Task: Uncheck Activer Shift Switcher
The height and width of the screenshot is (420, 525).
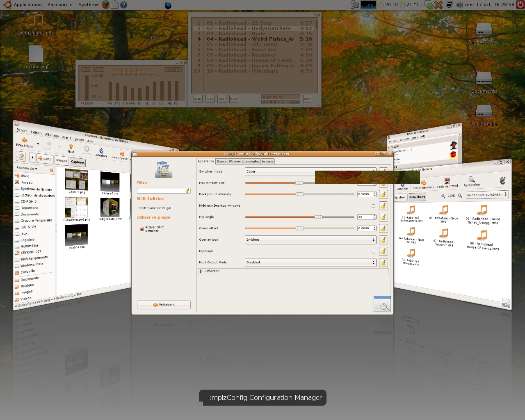Action: coord(142,229)
